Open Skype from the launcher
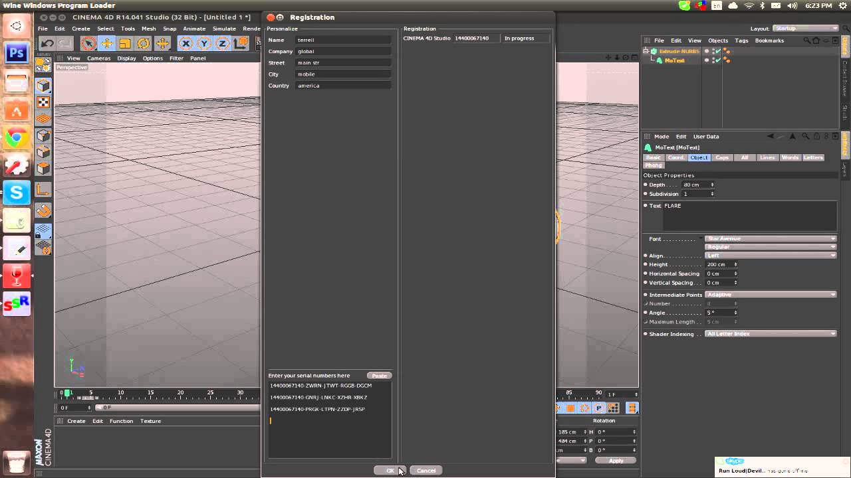This screenshot has width=851, height=478. tap(17, 193)
